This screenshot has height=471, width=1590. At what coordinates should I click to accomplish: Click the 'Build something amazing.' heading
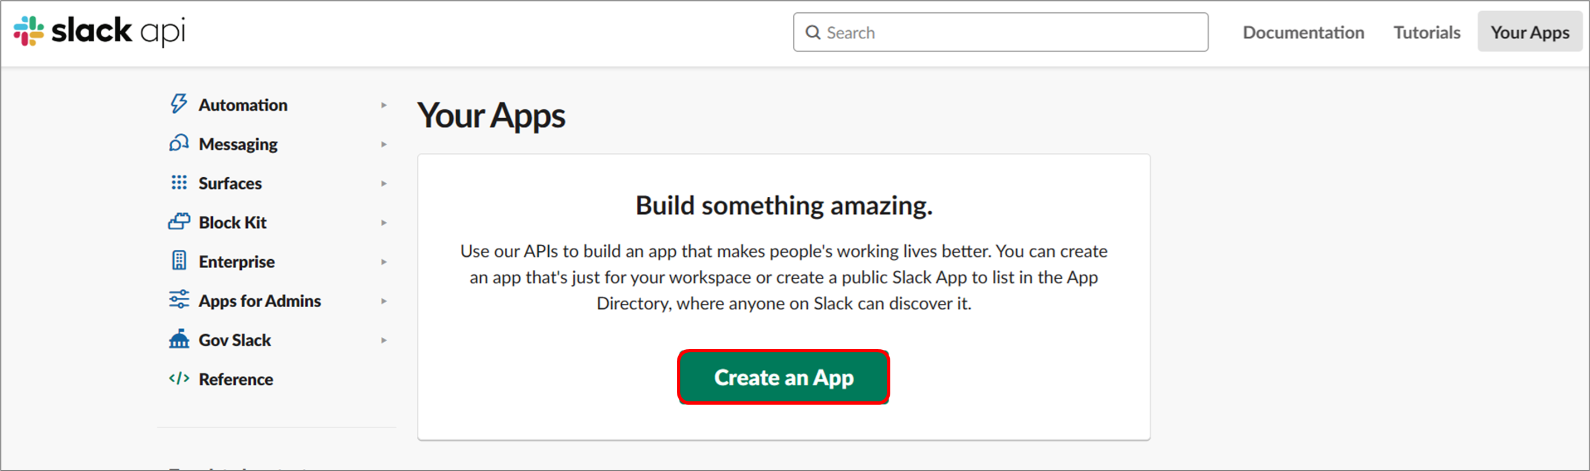784,205
